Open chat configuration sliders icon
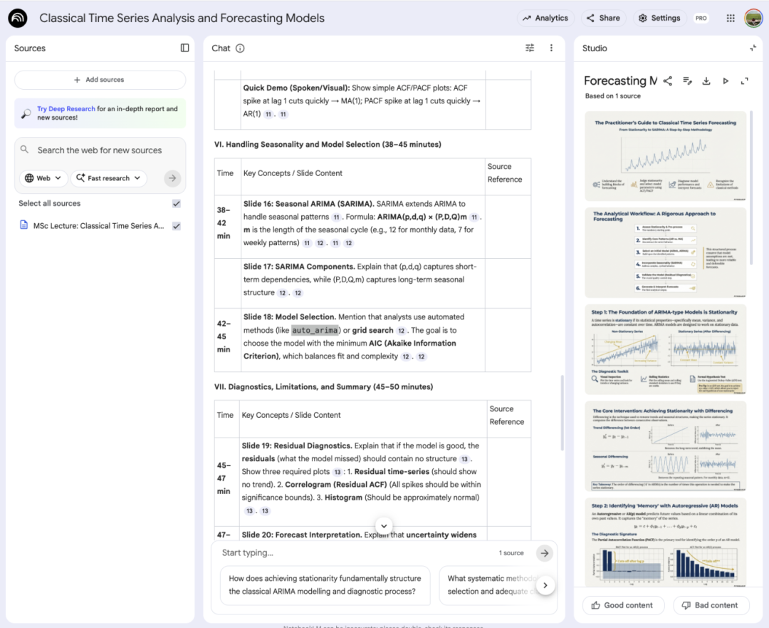The image size is (769, 628). 529,48
